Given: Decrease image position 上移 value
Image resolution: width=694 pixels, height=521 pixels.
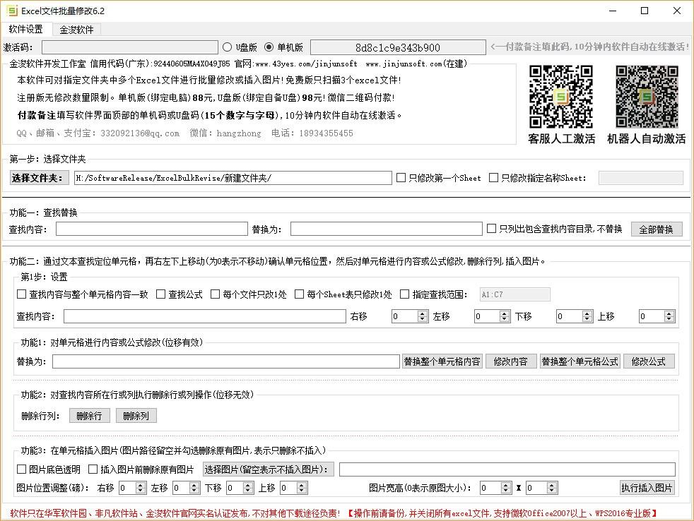Looking at the screenshot, I should (x=302, y=491).
